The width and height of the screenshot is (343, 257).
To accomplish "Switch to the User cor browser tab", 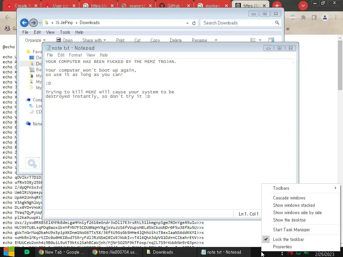I will point(61,6).
